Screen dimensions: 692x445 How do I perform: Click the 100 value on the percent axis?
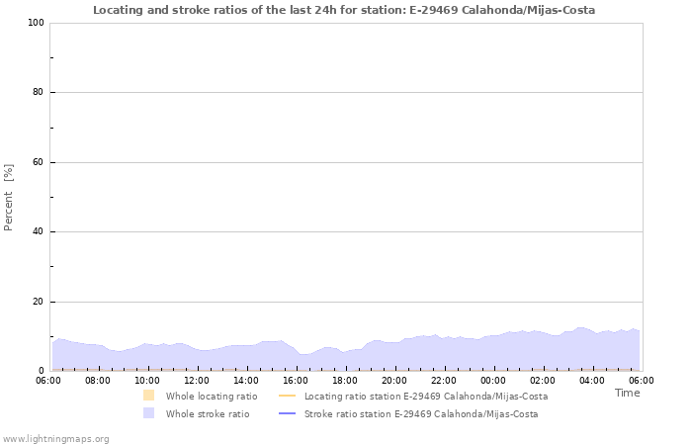(x=35, y=23)
